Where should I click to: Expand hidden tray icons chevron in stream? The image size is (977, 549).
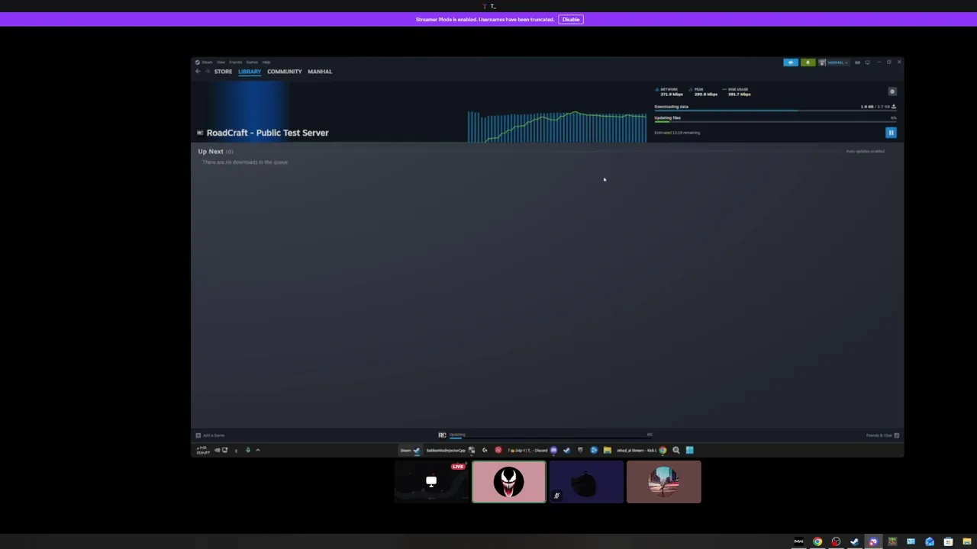click(258, 450)
